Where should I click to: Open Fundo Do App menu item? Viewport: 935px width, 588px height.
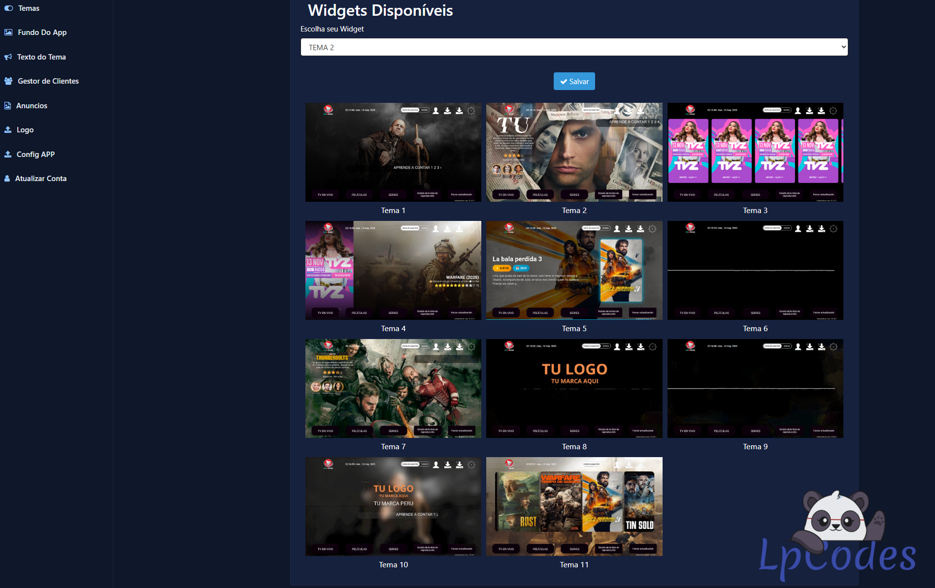tap(42, 32)
